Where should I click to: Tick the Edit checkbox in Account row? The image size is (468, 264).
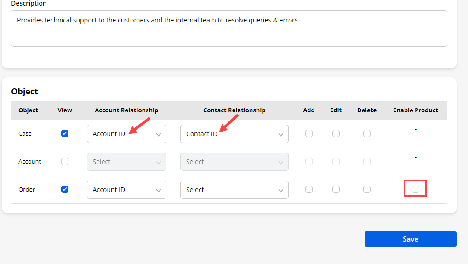336,161
